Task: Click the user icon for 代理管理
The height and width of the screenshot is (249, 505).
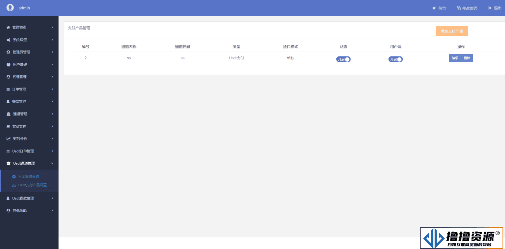Action: pyautogui.click(x=8, y=77)
